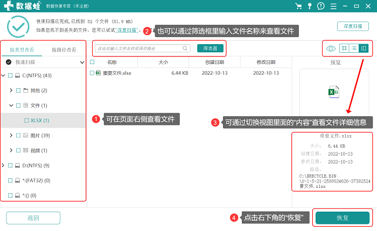
Task: Click the 恢复 recover button
Action: click(343, 218)
